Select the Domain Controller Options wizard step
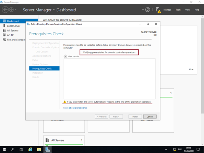This screenshot has height=153, width=204. click(x=46, y=47)
